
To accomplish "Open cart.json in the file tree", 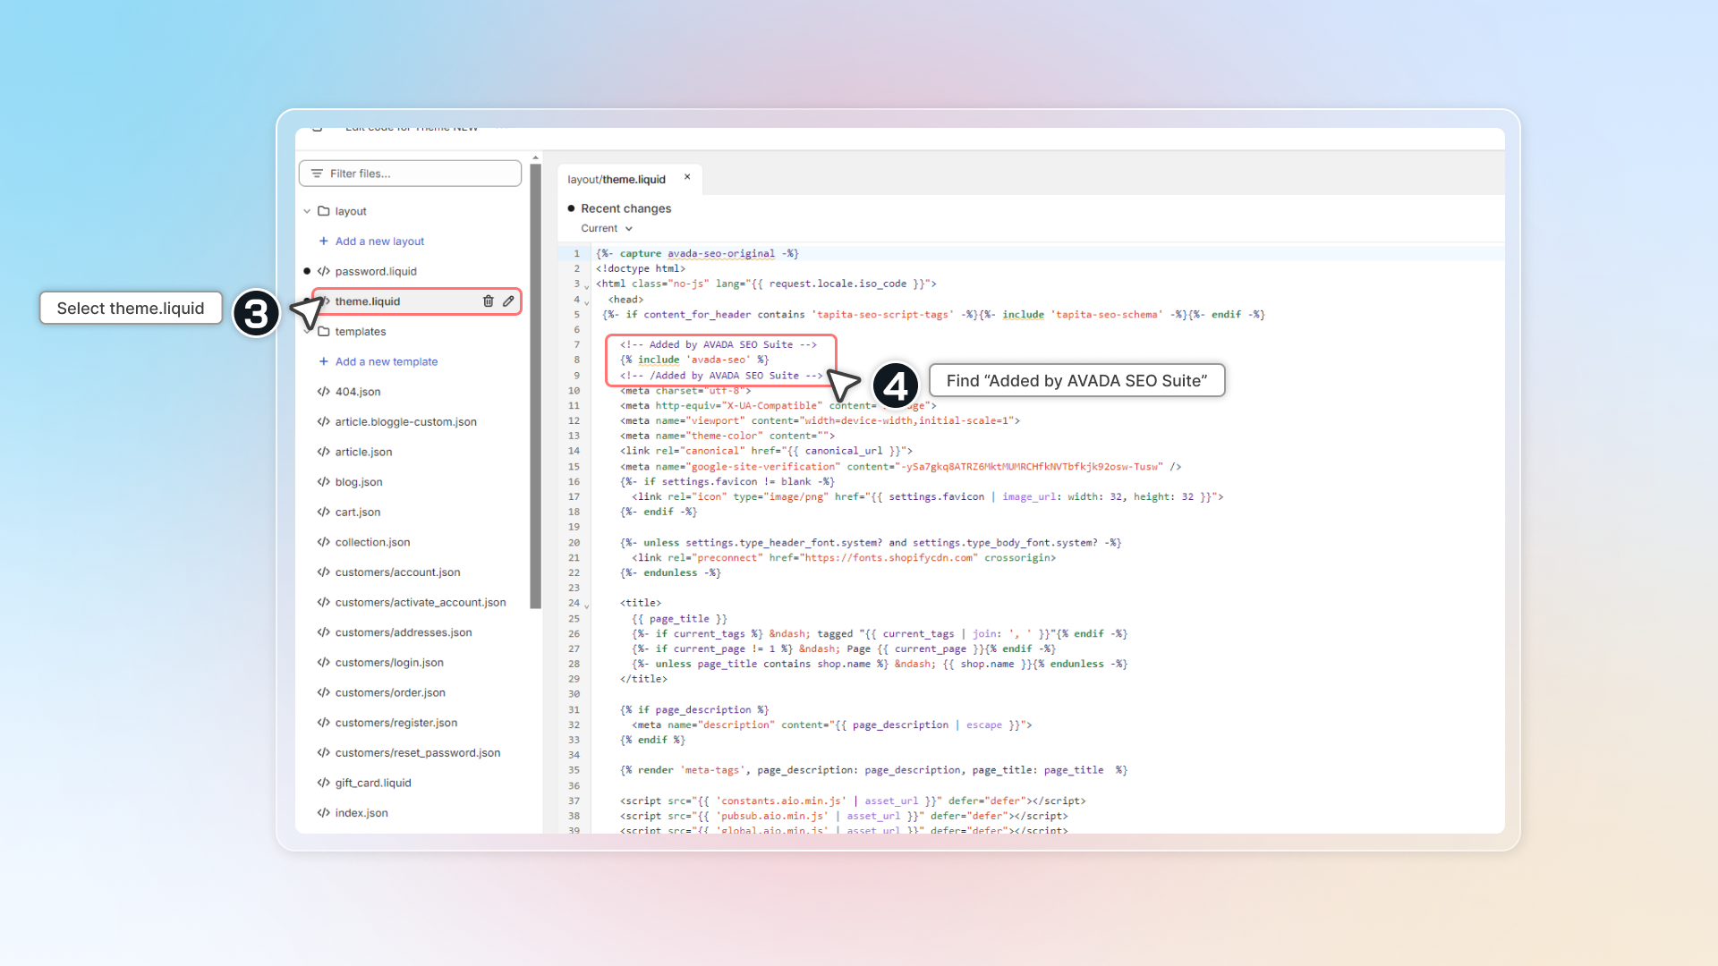I will (x=358, y=513).
